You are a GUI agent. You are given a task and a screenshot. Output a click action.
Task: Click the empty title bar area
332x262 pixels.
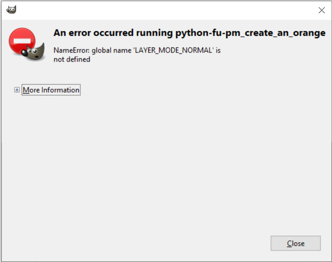click(161, 10)
